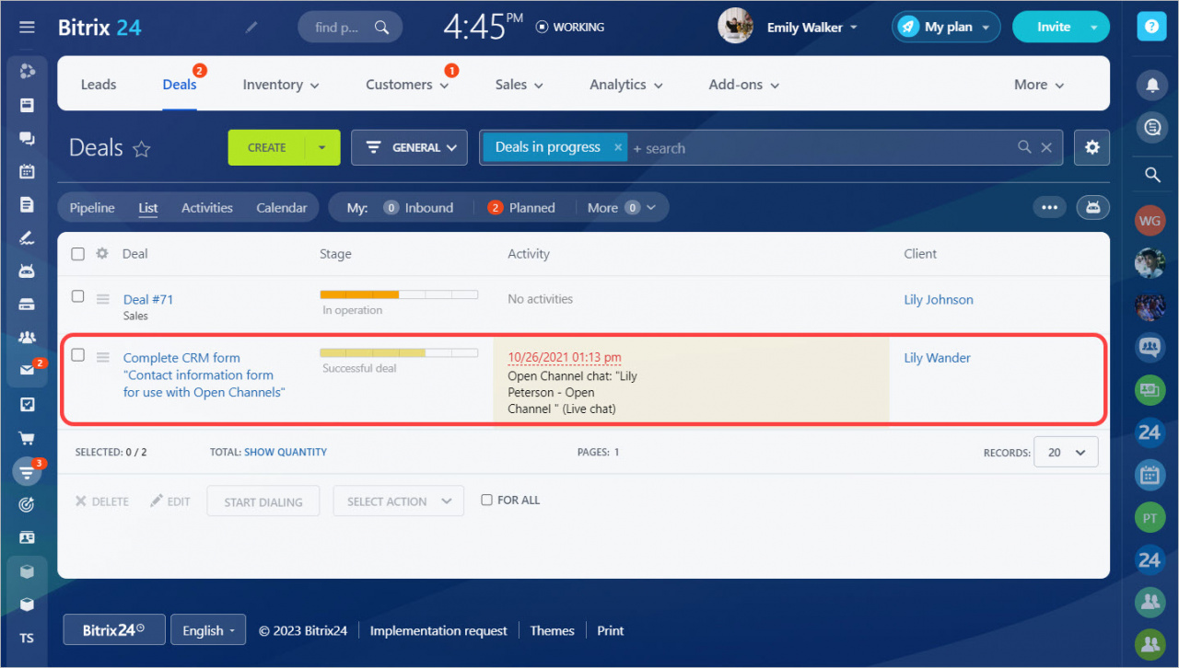Open the RECORDS 20 dropdown
This screenshot has height=668, width=1179.
pyautogui.click(x=1066, y=453)
